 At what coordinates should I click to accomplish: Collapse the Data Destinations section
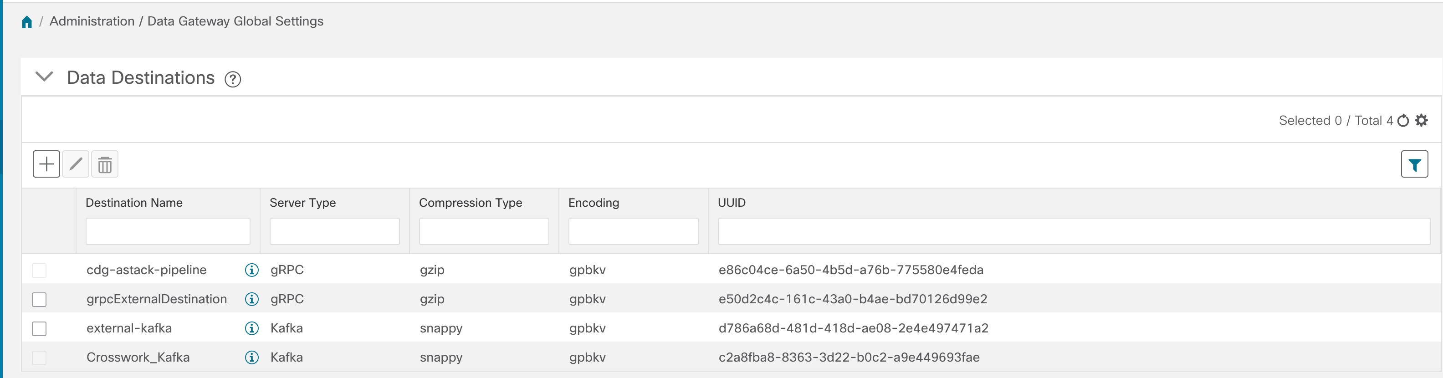coord(44,77)
